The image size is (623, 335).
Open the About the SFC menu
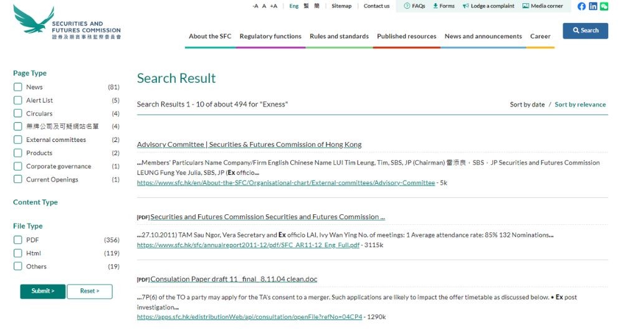210,36
